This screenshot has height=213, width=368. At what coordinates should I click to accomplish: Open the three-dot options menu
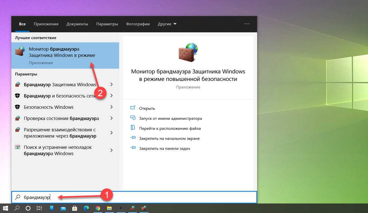coord(247,24)
